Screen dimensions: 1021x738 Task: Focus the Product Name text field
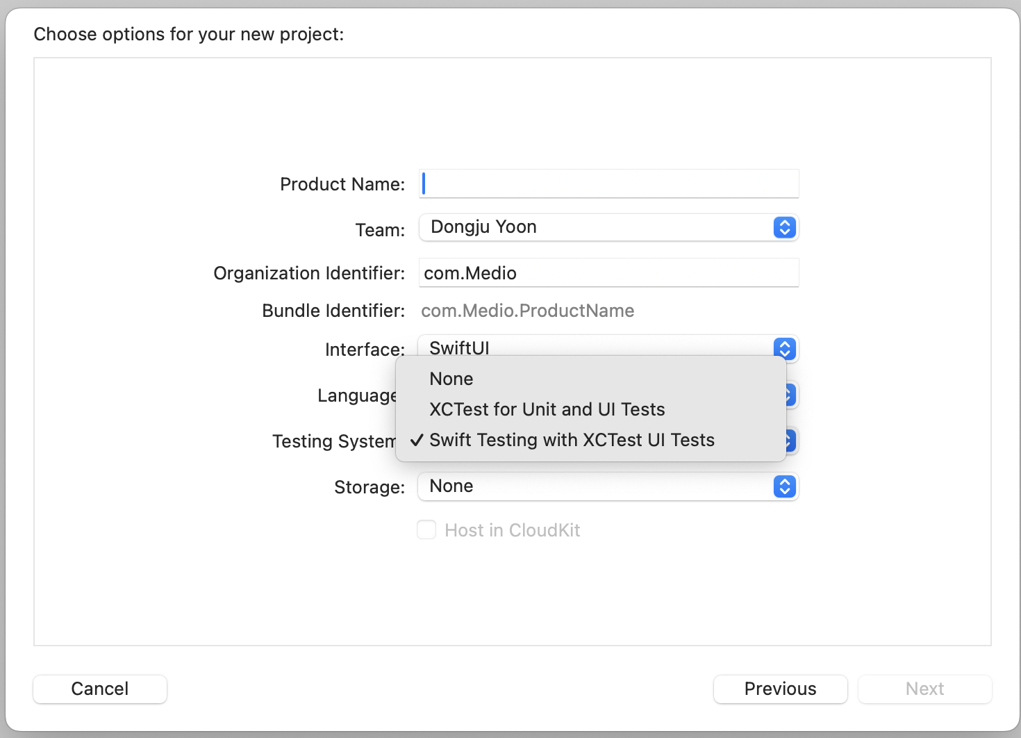[x=609, y=183]
